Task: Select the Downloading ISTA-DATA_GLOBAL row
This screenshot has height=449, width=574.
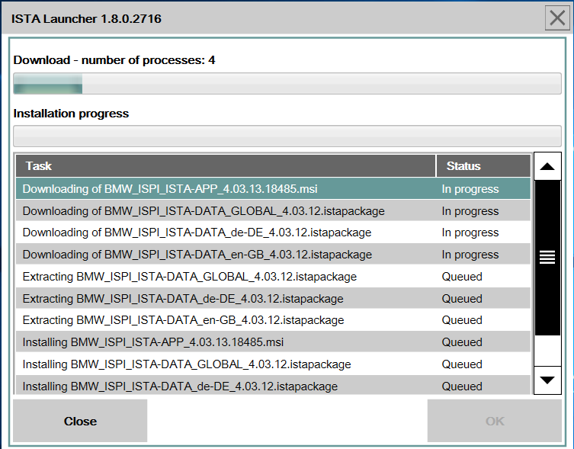Action: tap(273, 210)
